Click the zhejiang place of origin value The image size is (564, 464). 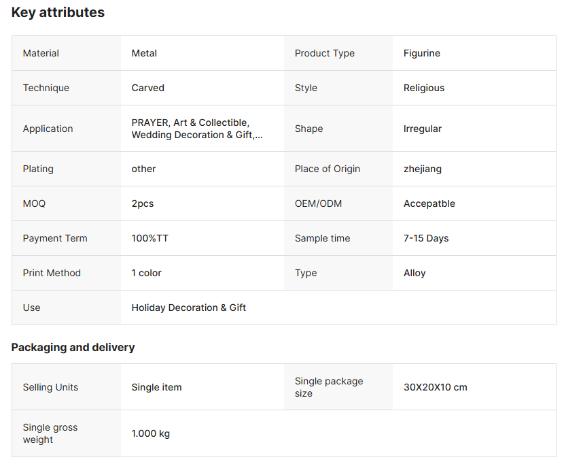click(x=422, y=169)
